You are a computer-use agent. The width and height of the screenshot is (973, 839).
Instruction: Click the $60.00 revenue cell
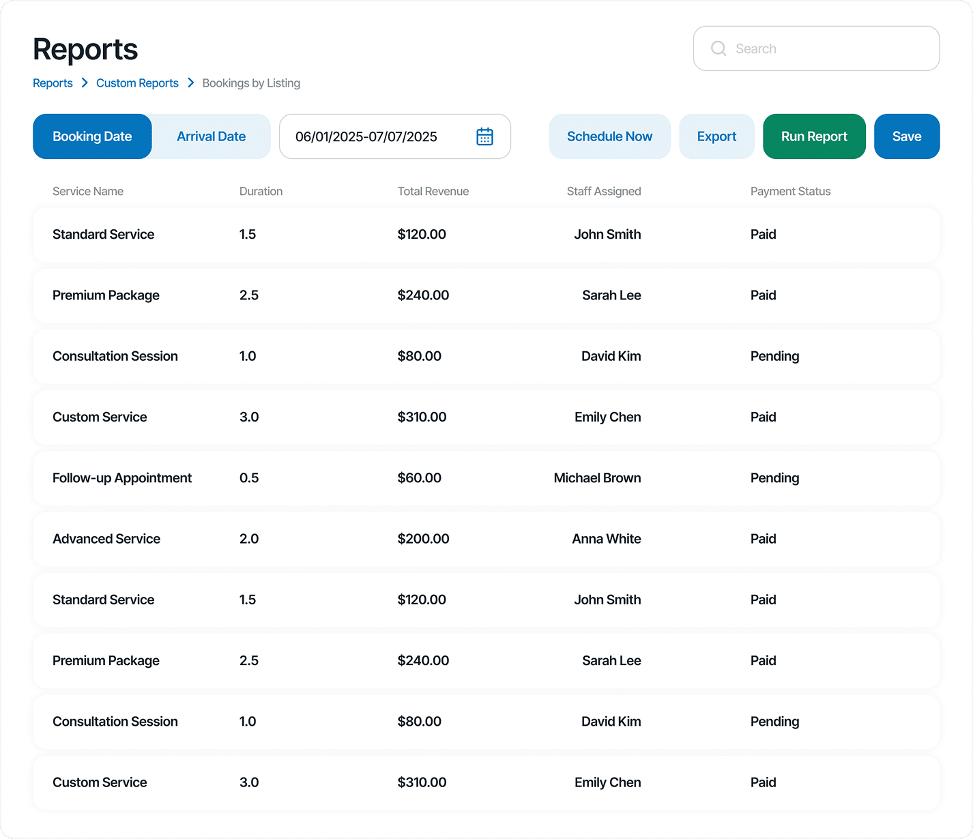pyautogui.click(x=419, y=478)
